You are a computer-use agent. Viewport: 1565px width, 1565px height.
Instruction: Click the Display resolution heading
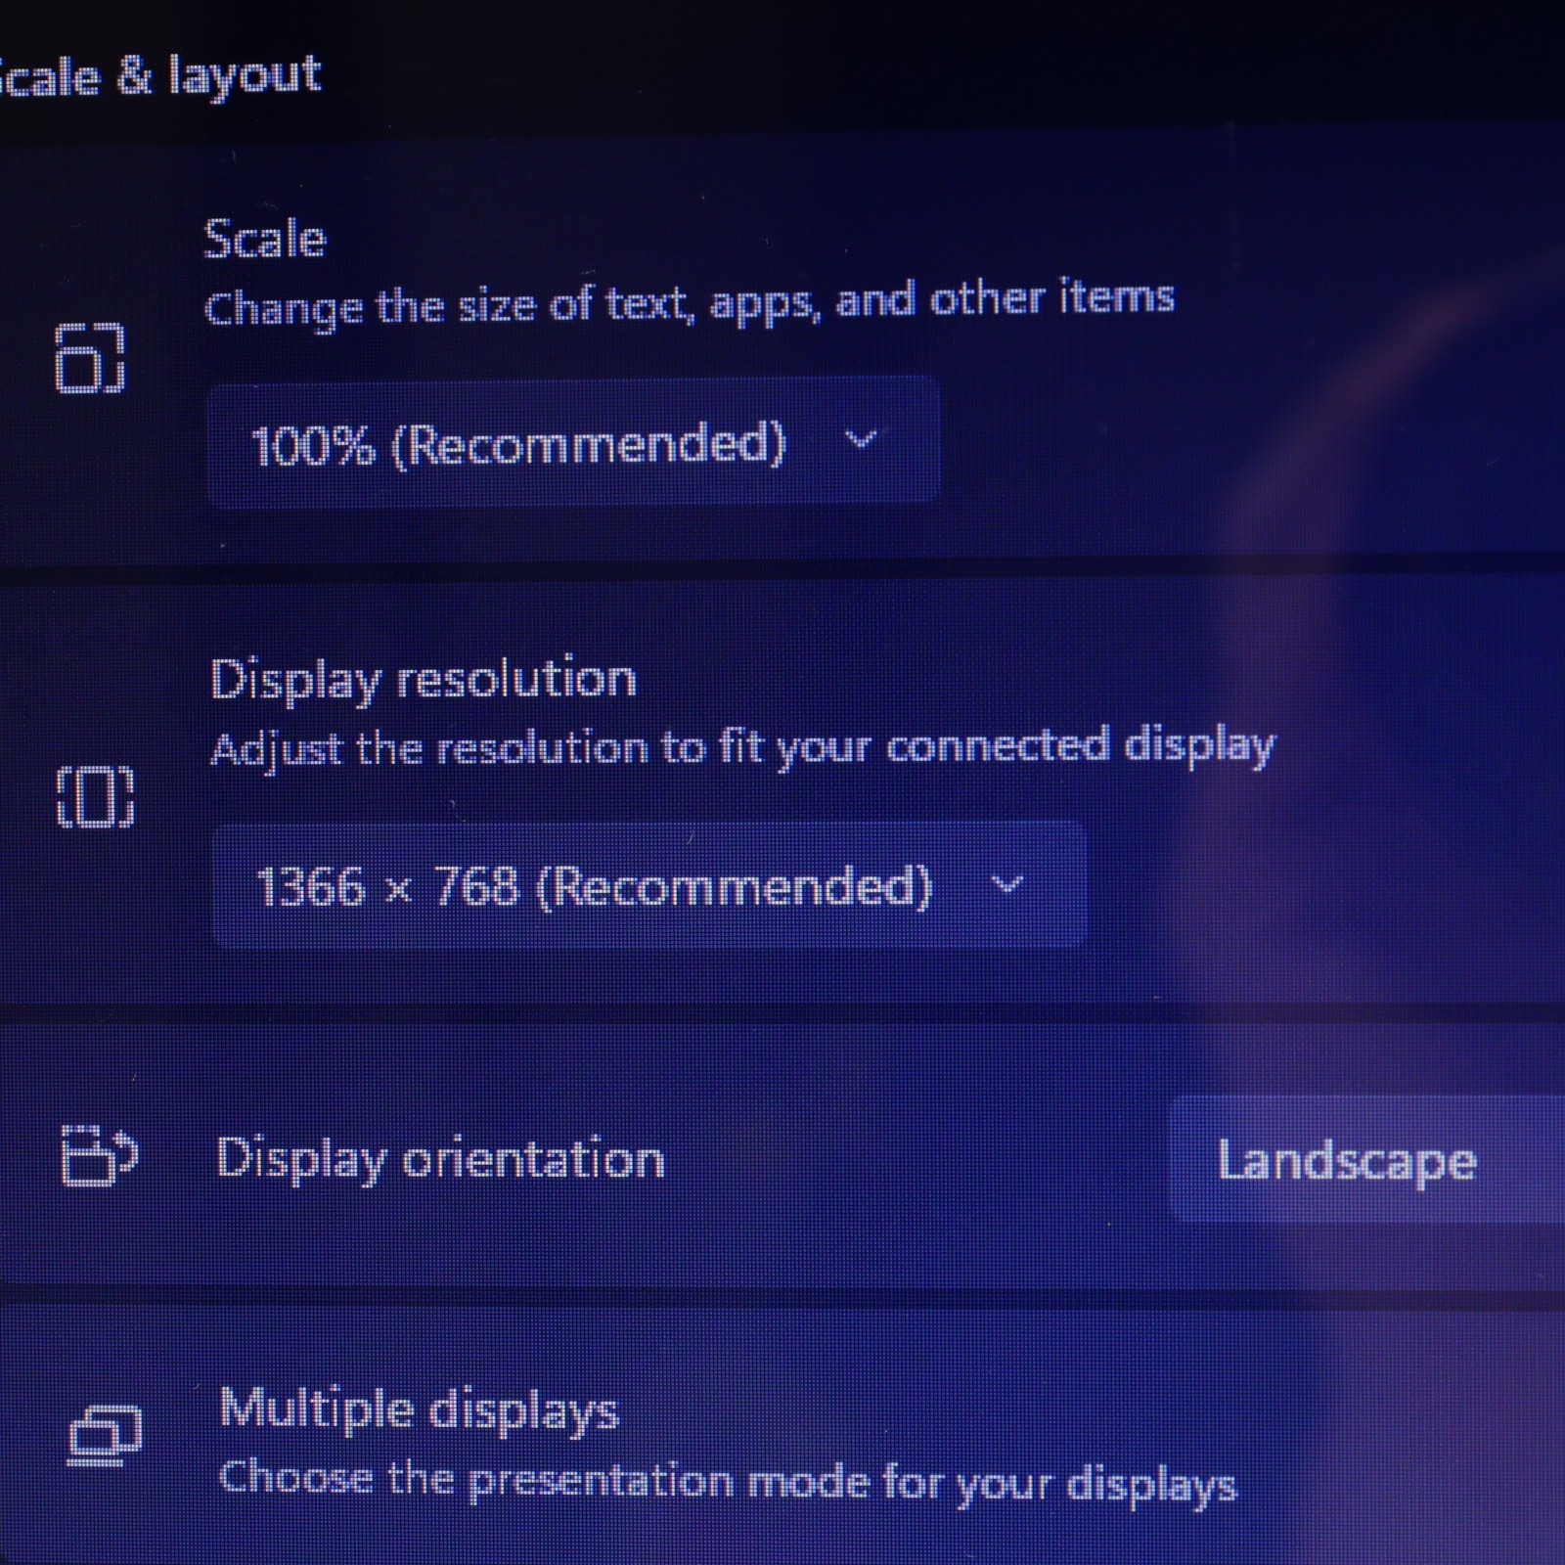[424, 679]
